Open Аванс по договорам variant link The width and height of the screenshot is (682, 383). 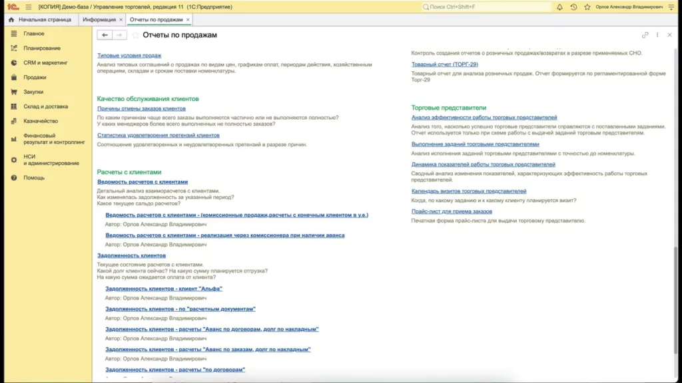coord(212,329)
